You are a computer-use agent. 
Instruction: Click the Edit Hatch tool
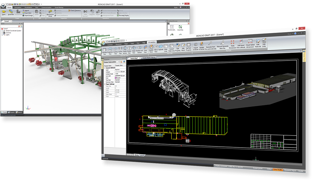(x=183, y=47)
